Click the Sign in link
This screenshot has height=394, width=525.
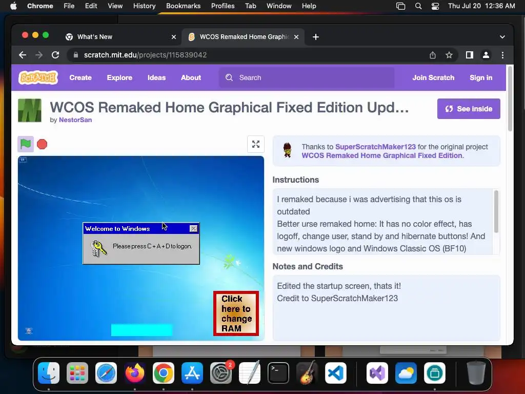(x=481, y=77)
